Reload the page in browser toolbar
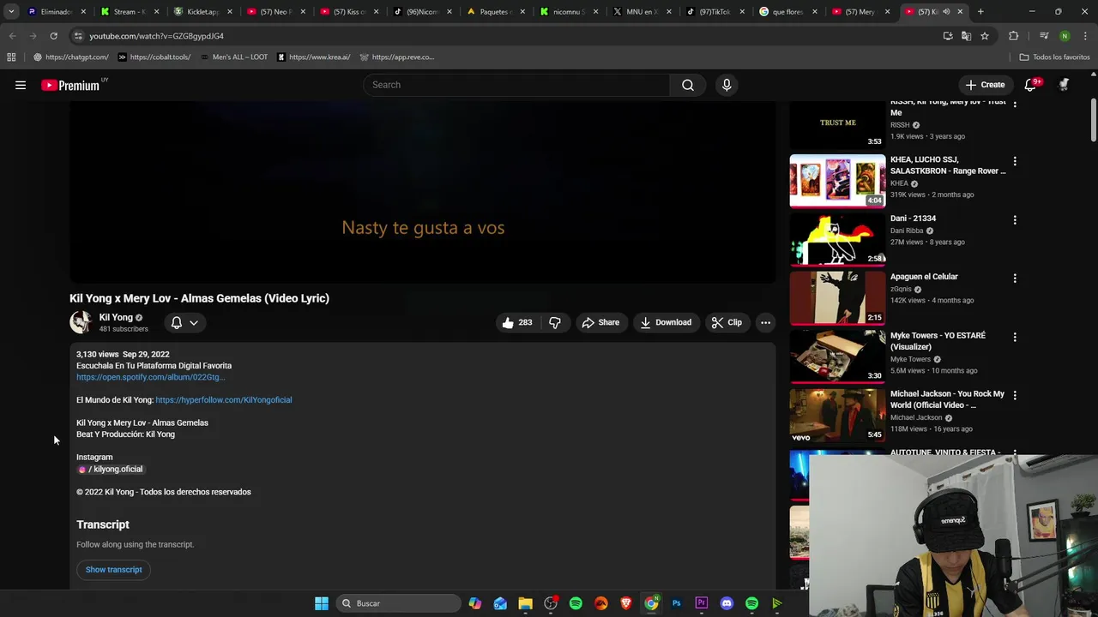The height and width of the screenshot is (617, 1098). (x=53, y=36)
